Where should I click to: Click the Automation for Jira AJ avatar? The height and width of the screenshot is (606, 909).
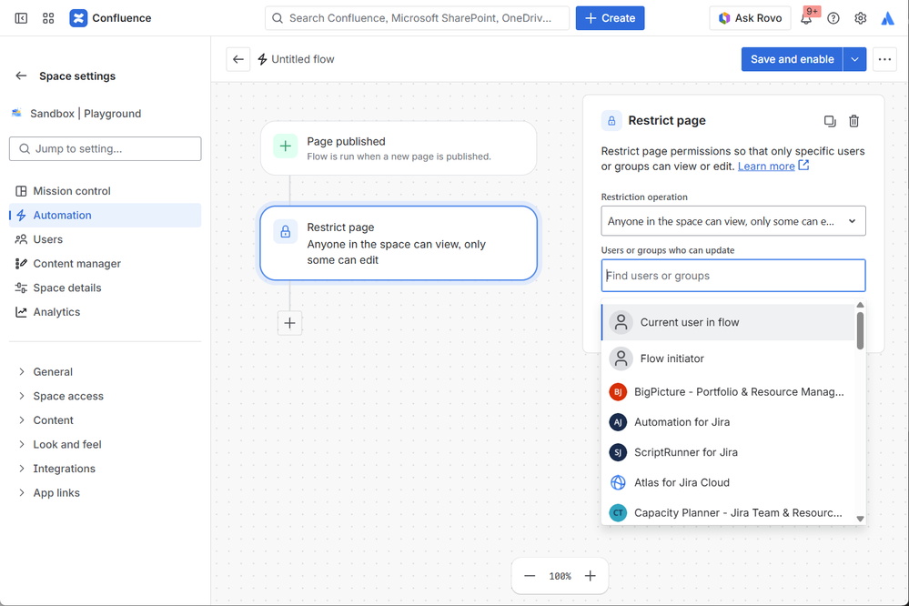coord(618,422)
